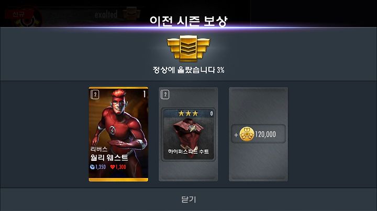Click the 월리 웨스트 name text

click(109, 158)
